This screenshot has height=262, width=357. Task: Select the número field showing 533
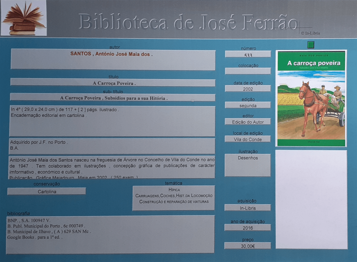click(x=248, y=54)
